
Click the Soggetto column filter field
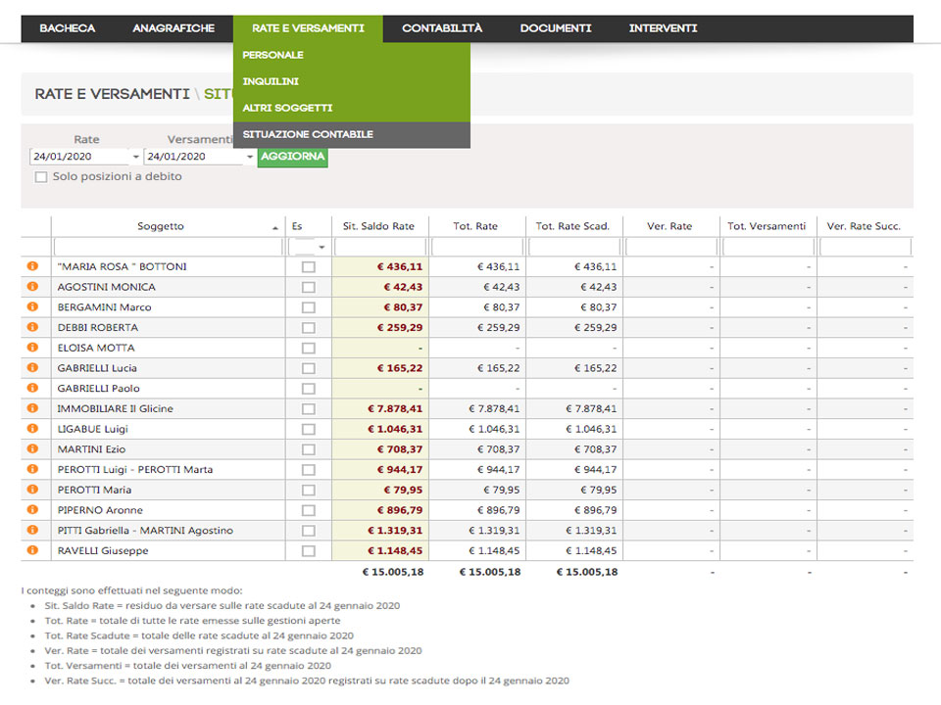(168, 248)
